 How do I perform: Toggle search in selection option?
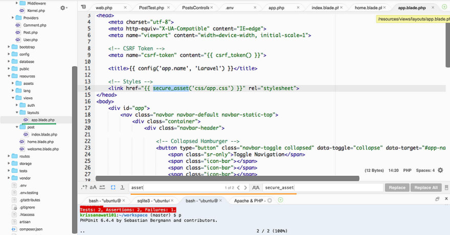pos(113,188)
